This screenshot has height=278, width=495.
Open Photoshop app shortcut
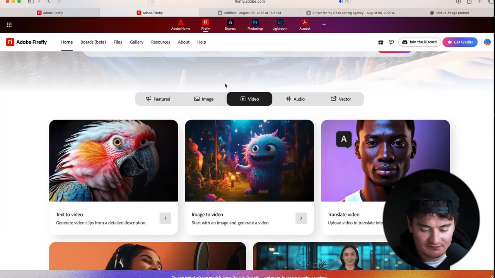pyautogui.click(x=255, y=25)
